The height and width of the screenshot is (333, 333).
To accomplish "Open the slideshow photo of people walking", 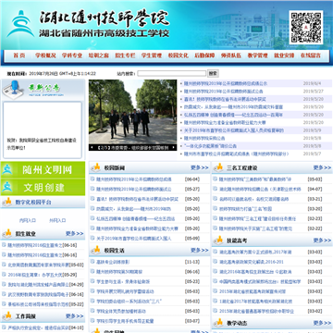I will tap(133, 112).
